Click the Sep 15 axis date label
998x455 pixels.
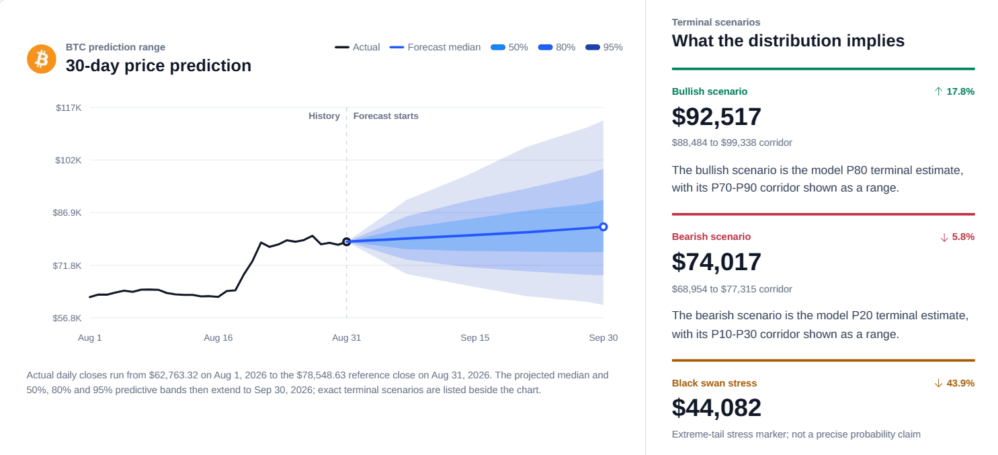pos(475,337)
